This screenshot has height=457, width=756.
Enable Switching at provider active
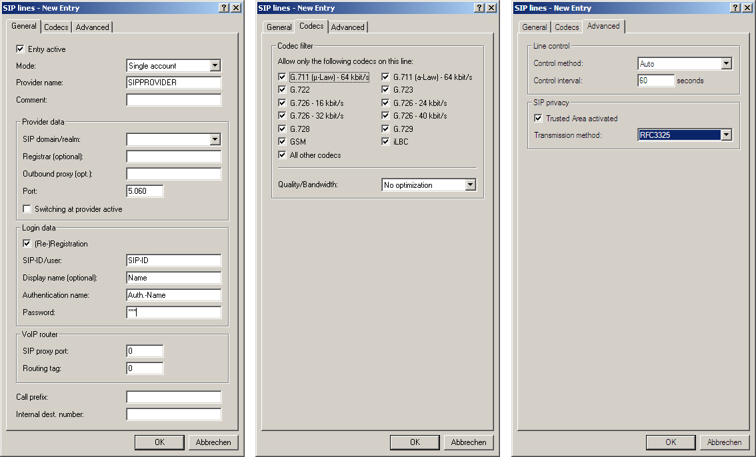[x=27, y=209]
